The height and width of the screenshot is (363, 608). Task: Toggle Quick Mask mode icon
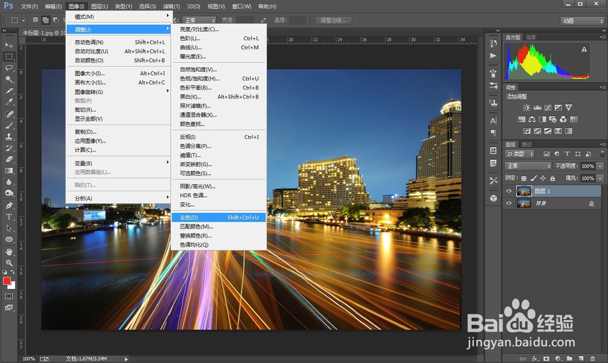9,296
